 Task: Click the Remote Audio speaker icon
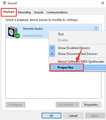click(13, 32)
